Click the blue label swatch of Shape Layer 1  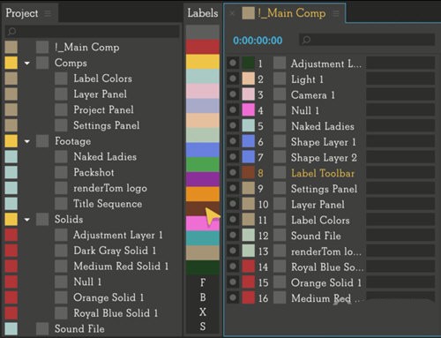point(248,141)
